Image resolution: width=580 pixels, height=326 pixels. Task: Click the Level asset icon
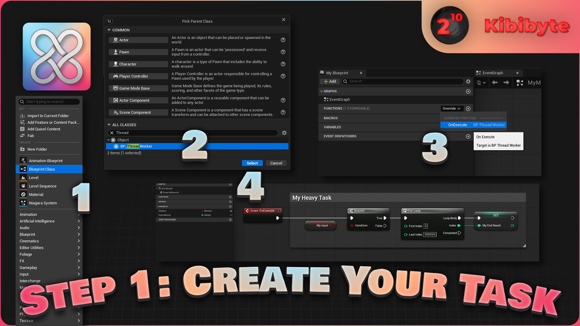(x=23, y=177)
